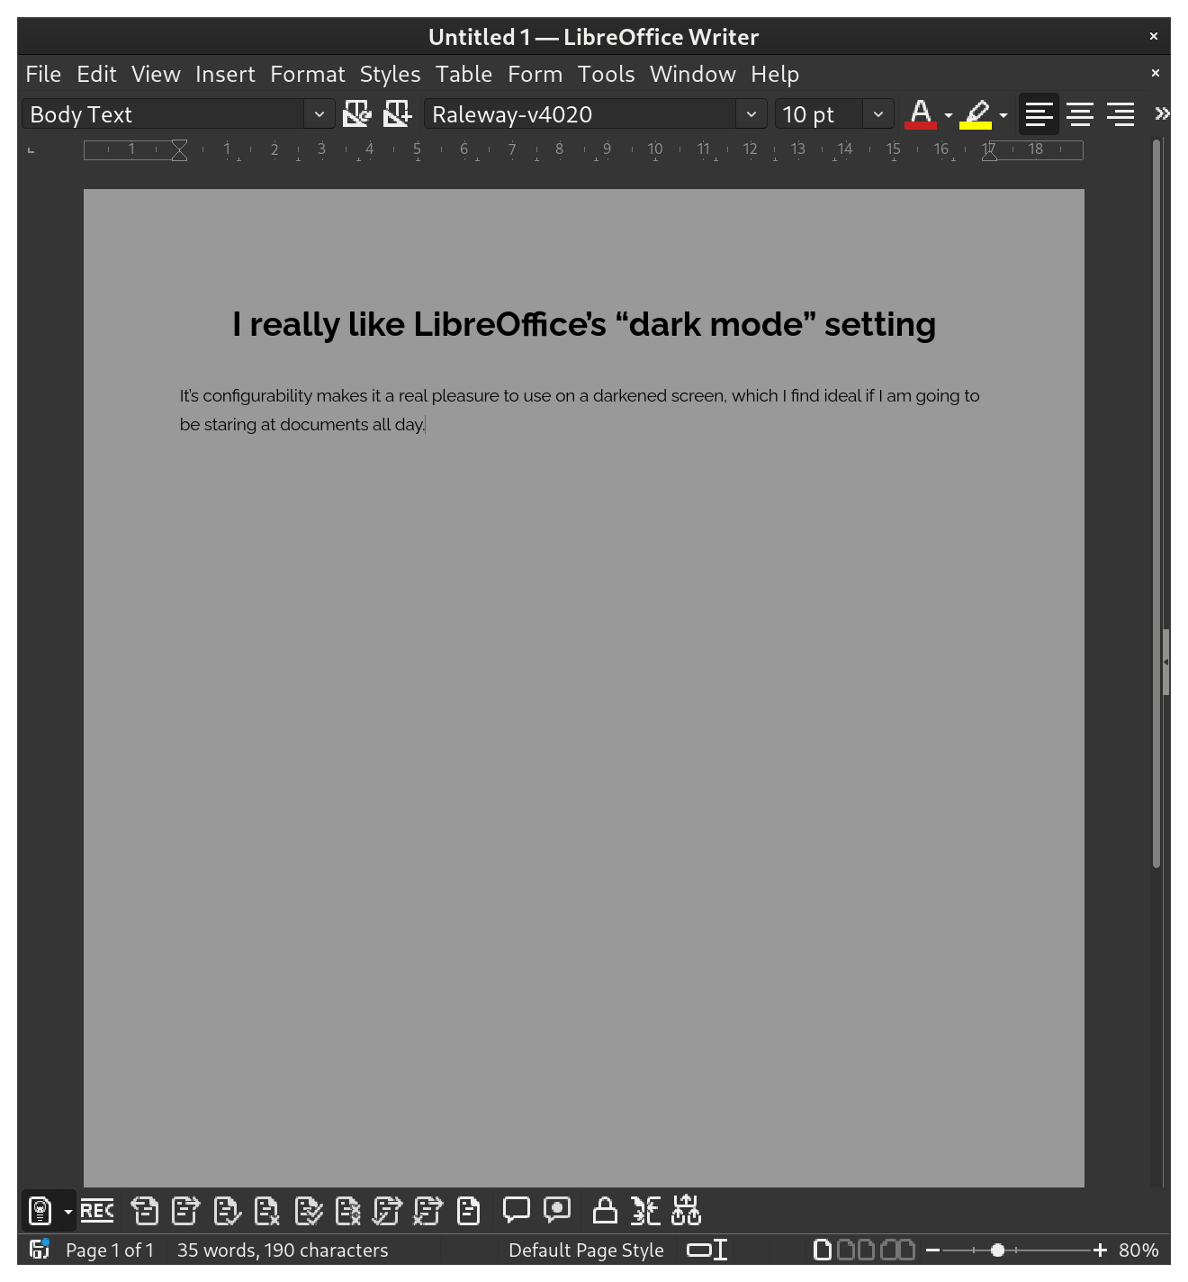Click the "35 words, 190 characters" count
Image resolution: width=1188 pixels, height=1282 pixels.
pos(283,1250)
